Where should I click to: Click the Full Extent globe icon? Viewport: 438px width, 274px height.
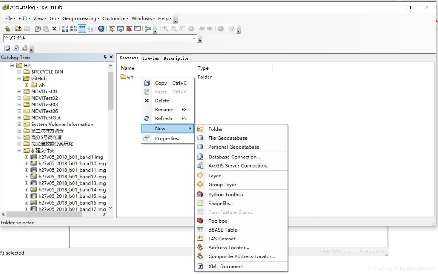[x=191, y=29]
